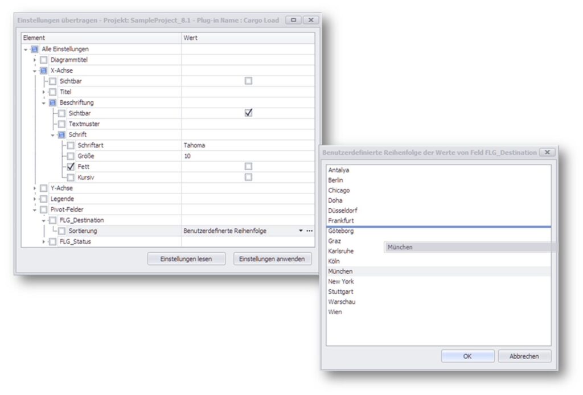Check the Schriftart element checkbox
Viewport: 583px width, 395px height.
pos(71,145)
